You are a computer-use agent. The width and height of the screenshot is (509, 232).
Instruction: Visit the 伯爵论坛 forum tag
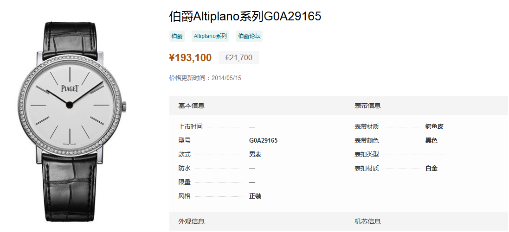coord(249,36)
